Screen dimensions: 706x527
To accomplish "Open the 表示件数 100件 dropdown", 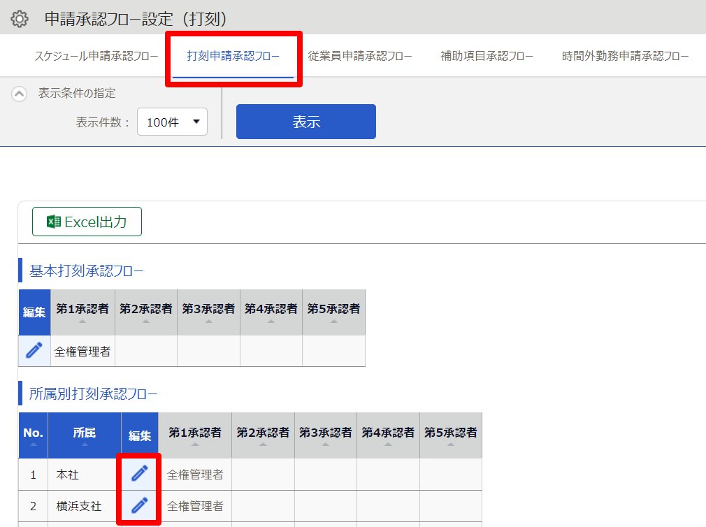I will click(172, 122).
